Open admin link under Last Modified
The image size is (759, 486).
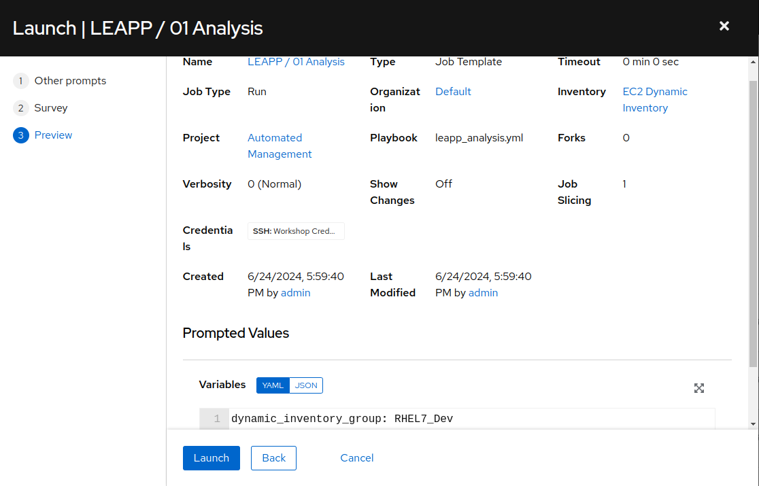(483, 293)
